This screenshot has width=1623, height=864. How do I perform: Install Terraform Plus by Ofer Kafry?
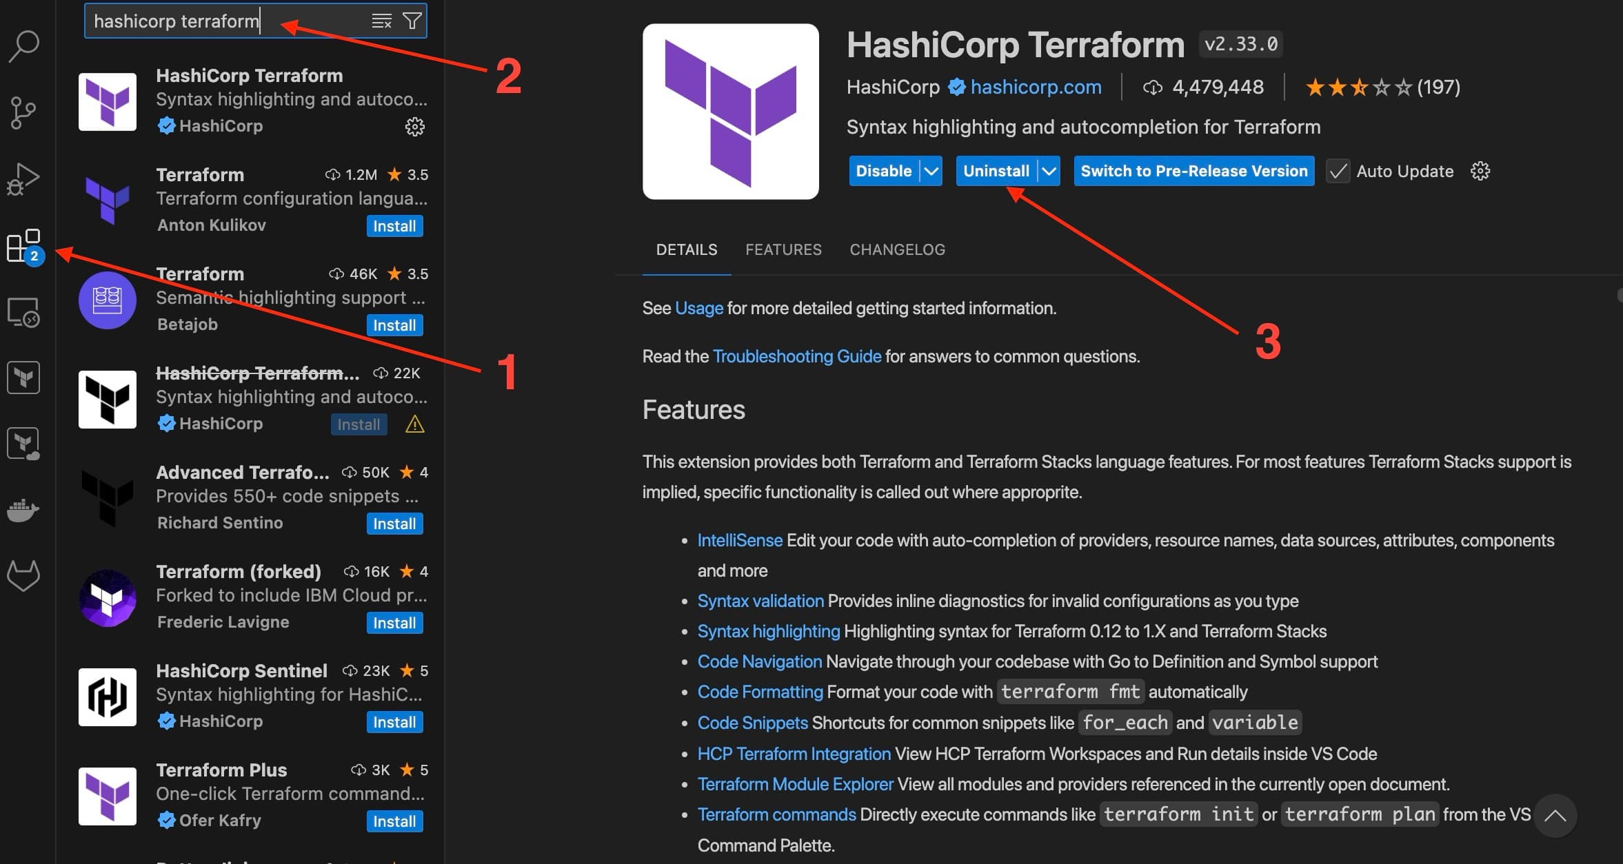(394, 821)
